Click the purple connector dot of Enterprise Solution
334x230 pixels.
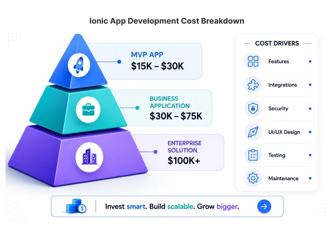(x=156, y=152)
